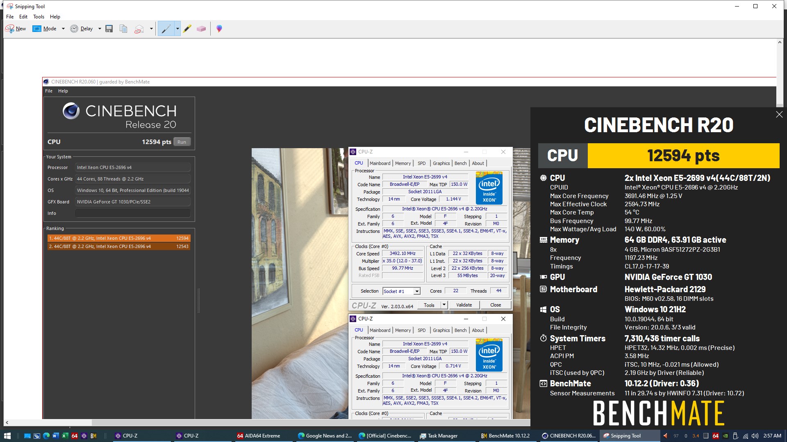Click the horizontal scrollbar left arrow
This screenshot has width=787, height=442.
(x=7, y=422)
